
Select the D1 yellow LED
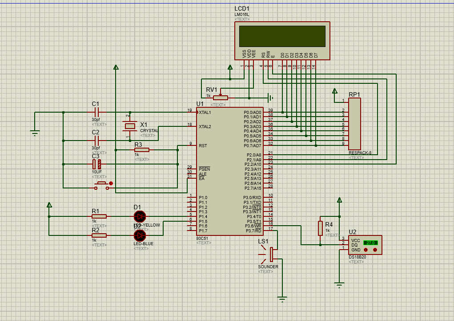[x=140, y=216]
